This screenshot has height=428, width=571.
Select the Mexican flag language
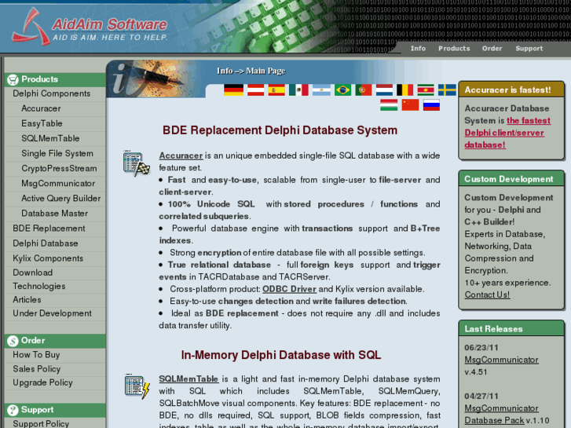[x=298, y=90]
